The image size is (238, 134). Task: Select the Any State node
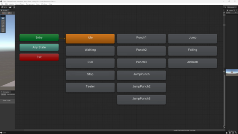[39, 47]
